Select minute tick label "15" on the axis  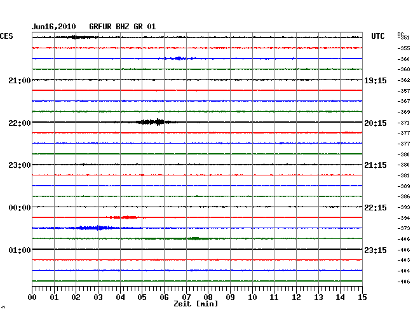(362, 297)
